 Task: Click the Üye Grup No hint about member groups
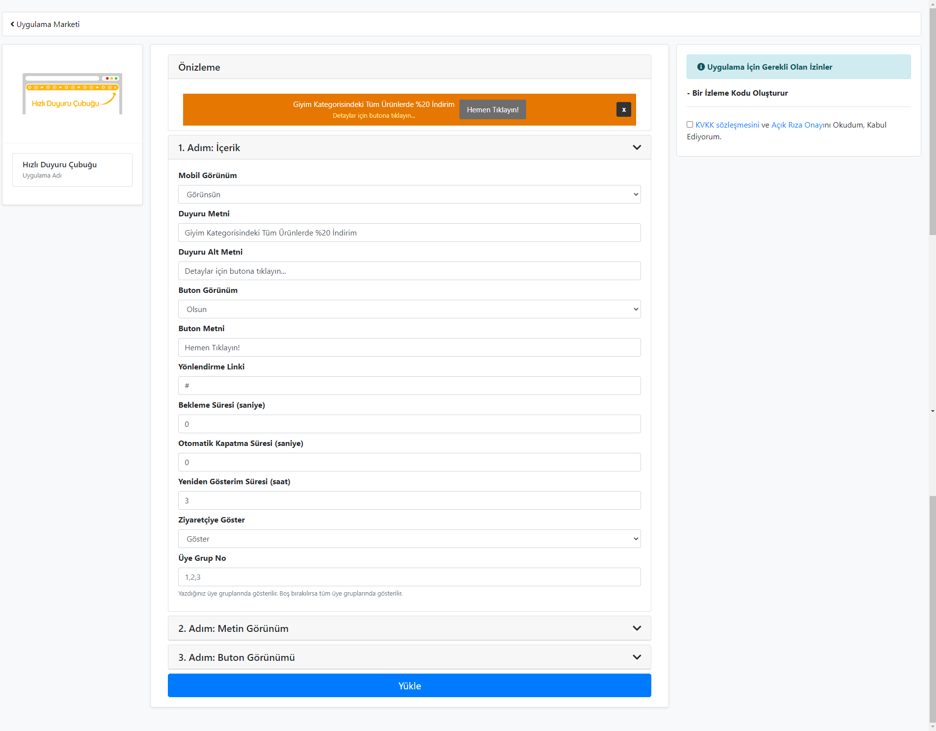pyautogui.click(x=290, y=594)
